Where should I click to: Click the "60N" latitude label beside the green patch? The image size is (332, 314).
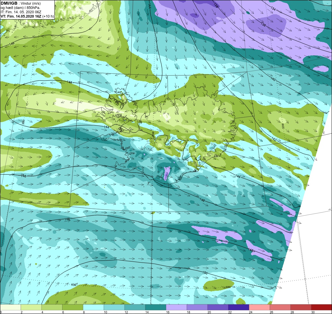(228, 287)
